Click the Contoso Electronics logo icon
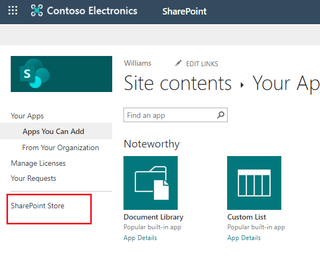Screen dimensions: 320x261 [37, 10]
